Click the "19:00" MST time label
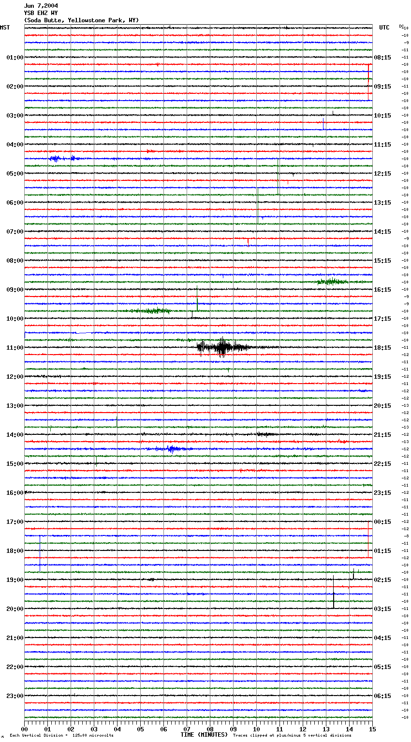 coord(15,580)
